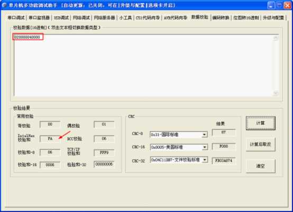The width and height of the screenshot is (293, 212).
Task: Open the 升级与配置 tab
Action: 273,18
